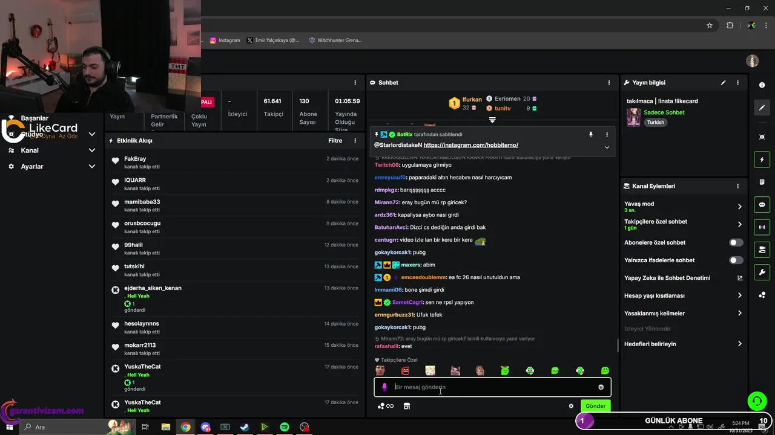The image size is (775, 435).
Task: Open chat settings gear icon
Action: click(x=571, y=406)
